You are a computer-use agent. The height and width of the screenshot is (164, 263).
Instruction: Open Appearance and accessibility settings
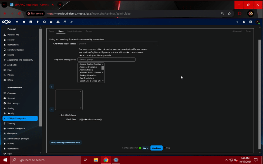[20, 60]
